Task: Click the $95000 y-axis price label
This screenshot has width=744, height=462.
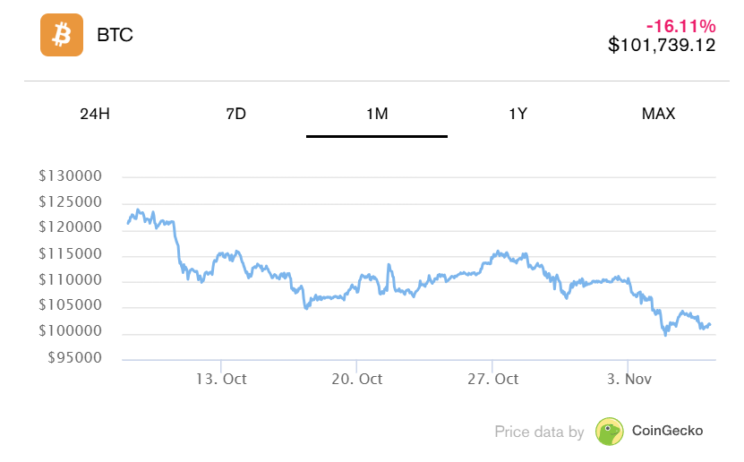Action: pos(74,360)
